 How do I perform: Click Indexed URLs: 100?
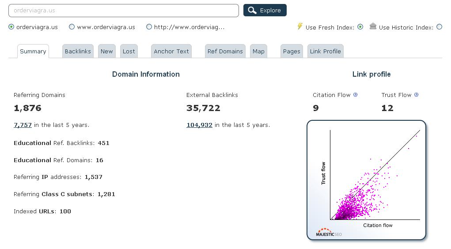pos(42,212)
